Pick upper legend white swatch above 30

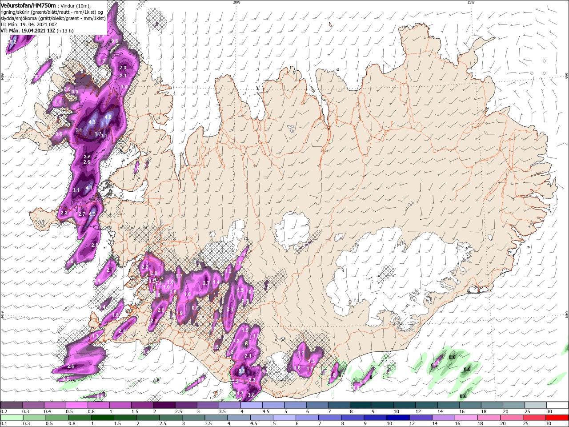pyautogui.click(x=558, y=405)
